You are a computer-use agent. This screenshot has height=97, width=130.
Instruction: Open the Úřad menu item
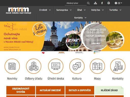(81, 10)
